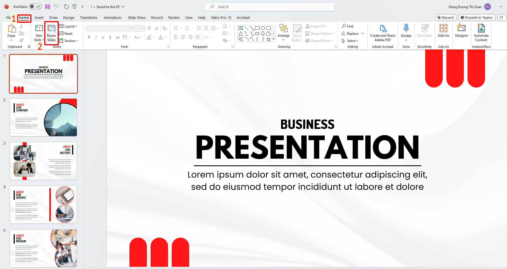507x269 pixels.
Task: Open the Insert tab
Action: (x=39, y=18)
